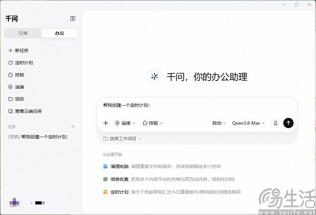Image resolution: width=316 pixels, height=215 pixels.
Task: Click the blue folder icon beside 清理电脑
Action: pyautogui.click(x=105, y=167)
